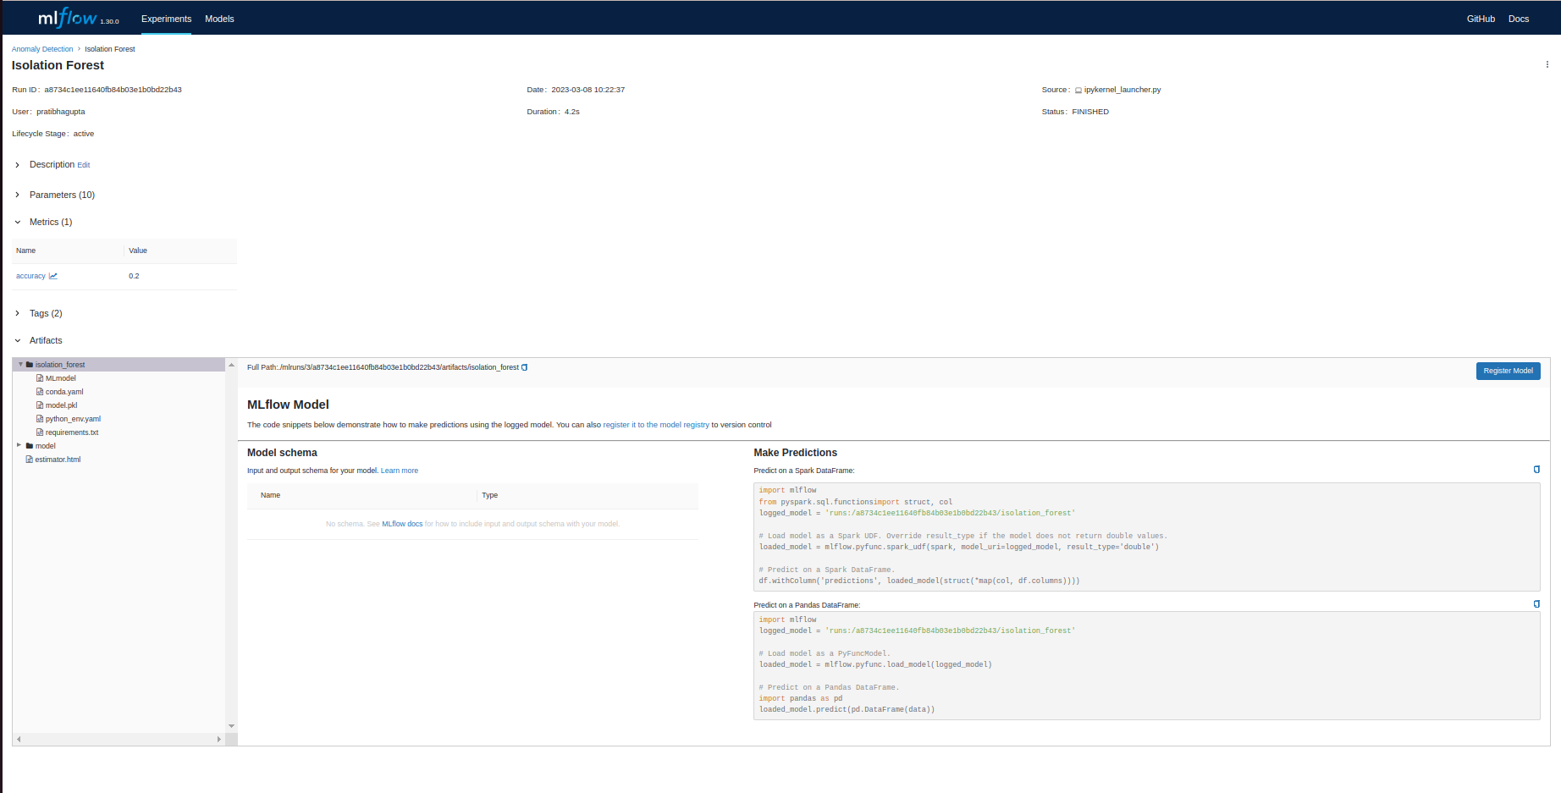This screenshot has width=1561, height=793.
Task: Select conda.yaml artifact file
Action: pyautogui.click(x=64, y=392)
